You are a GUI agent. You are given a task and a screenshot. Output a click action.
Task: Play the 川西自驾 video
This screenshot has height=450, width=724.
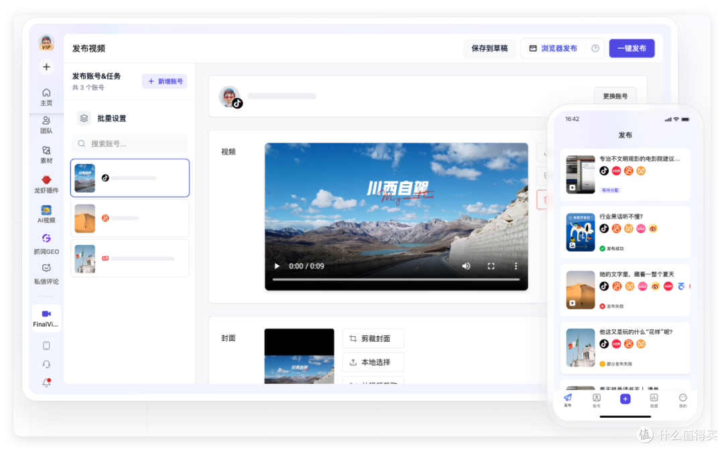277,266
